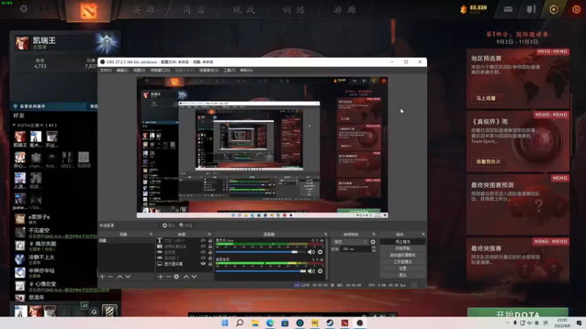Click the green 开始DOTA play button
The image size is (586, 329).
coord(518,313)
